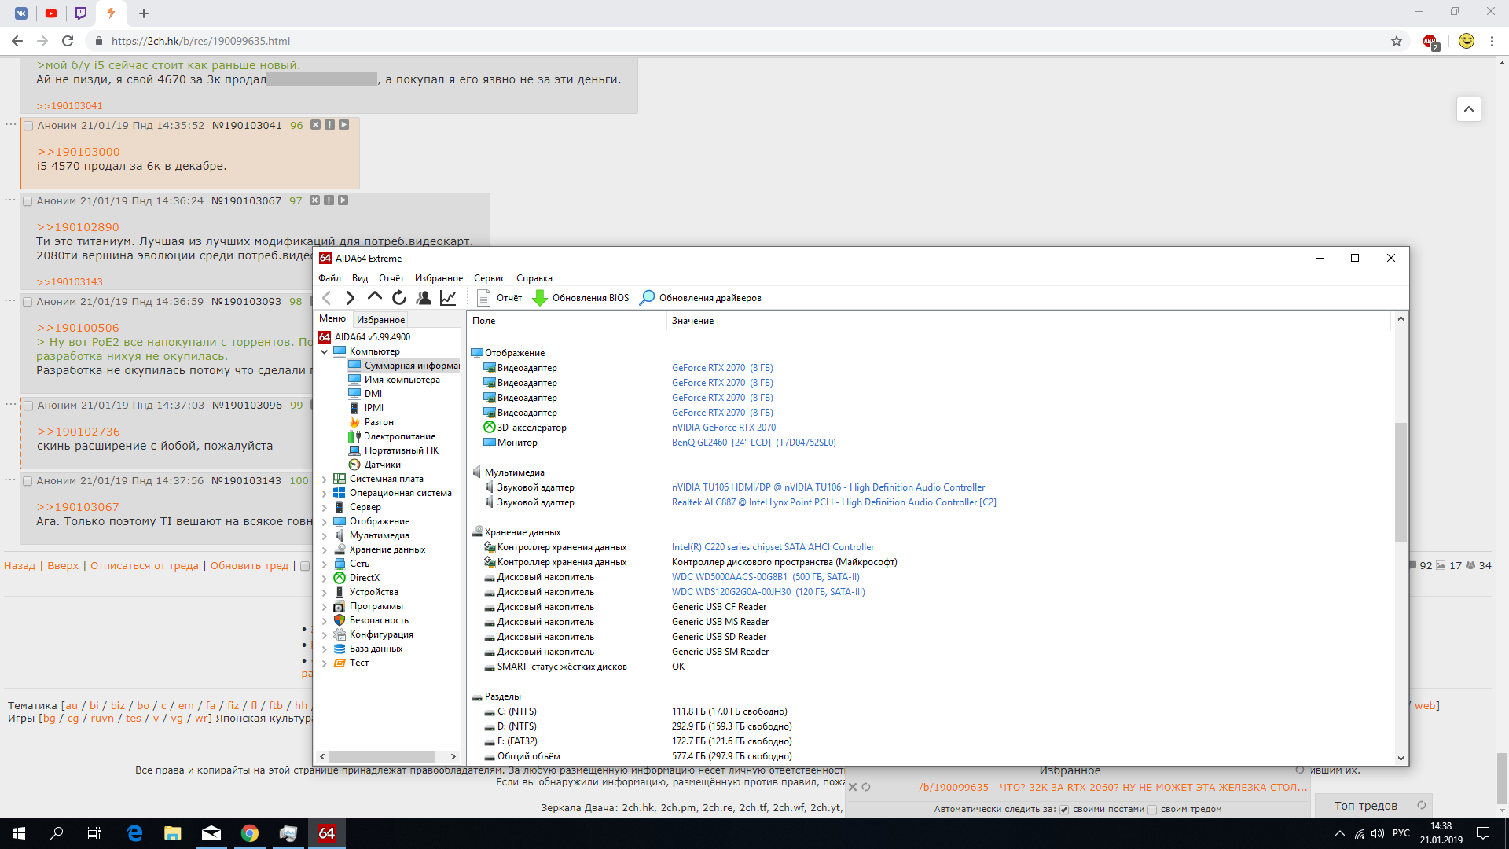Open the Сервис menu in AIDA64

tap(489, 278)
